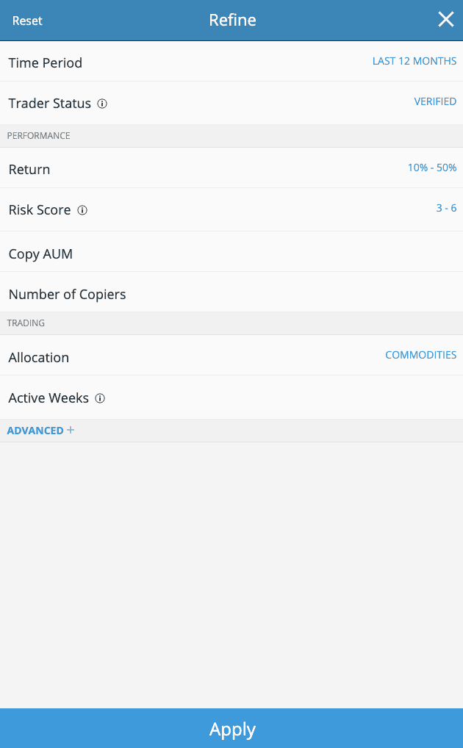The height and width of the screenshot is (748, 463).
Task: Click the Active Weeks info icon
Action: pyautogui.click(x=100, y=398)
